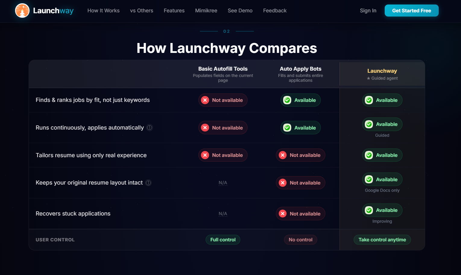Click the red X in first Not available badge
Screen dimensions: 461x275
(x=205, y=100)
